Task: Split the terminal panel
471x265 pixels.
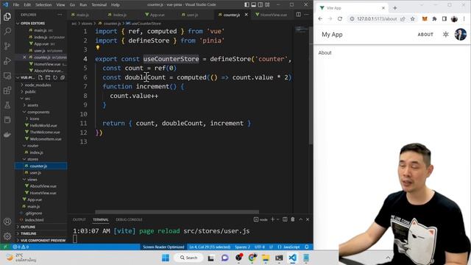Action: (x=285, y=219)
